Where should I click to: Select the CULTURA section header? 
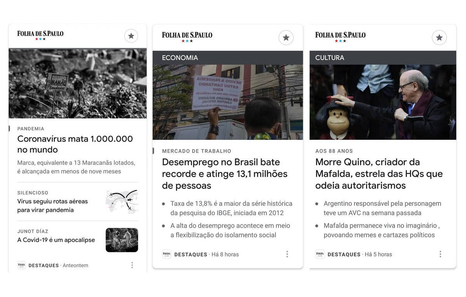[383, 57]
